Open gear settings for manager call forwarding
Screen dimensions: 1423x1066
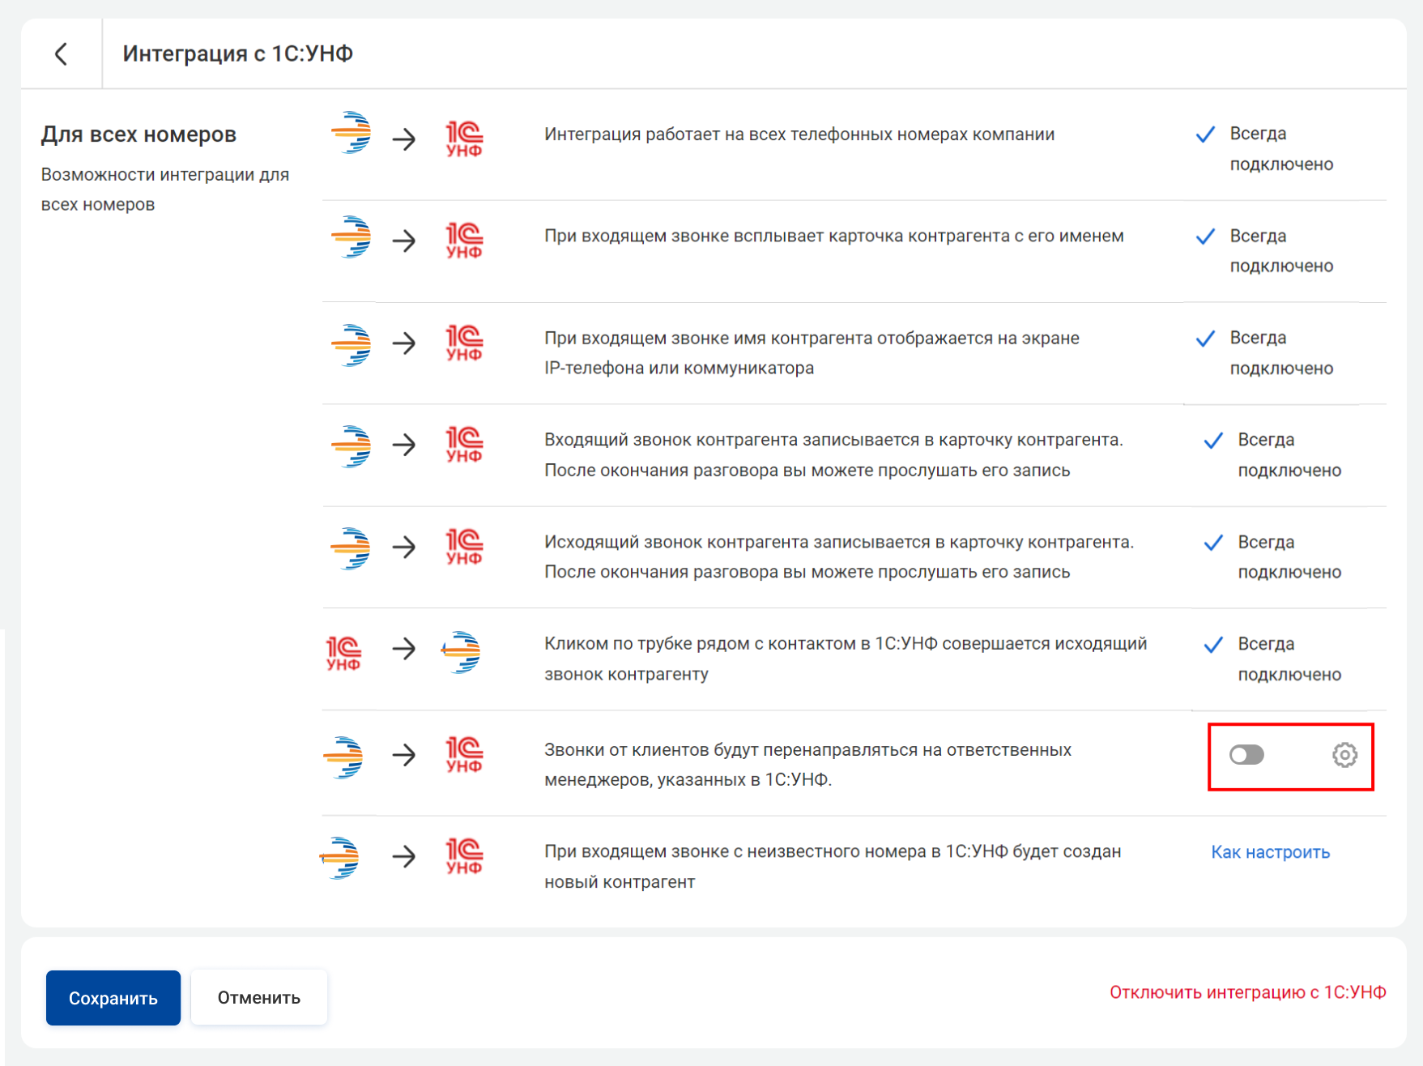tap(1344, 755)
